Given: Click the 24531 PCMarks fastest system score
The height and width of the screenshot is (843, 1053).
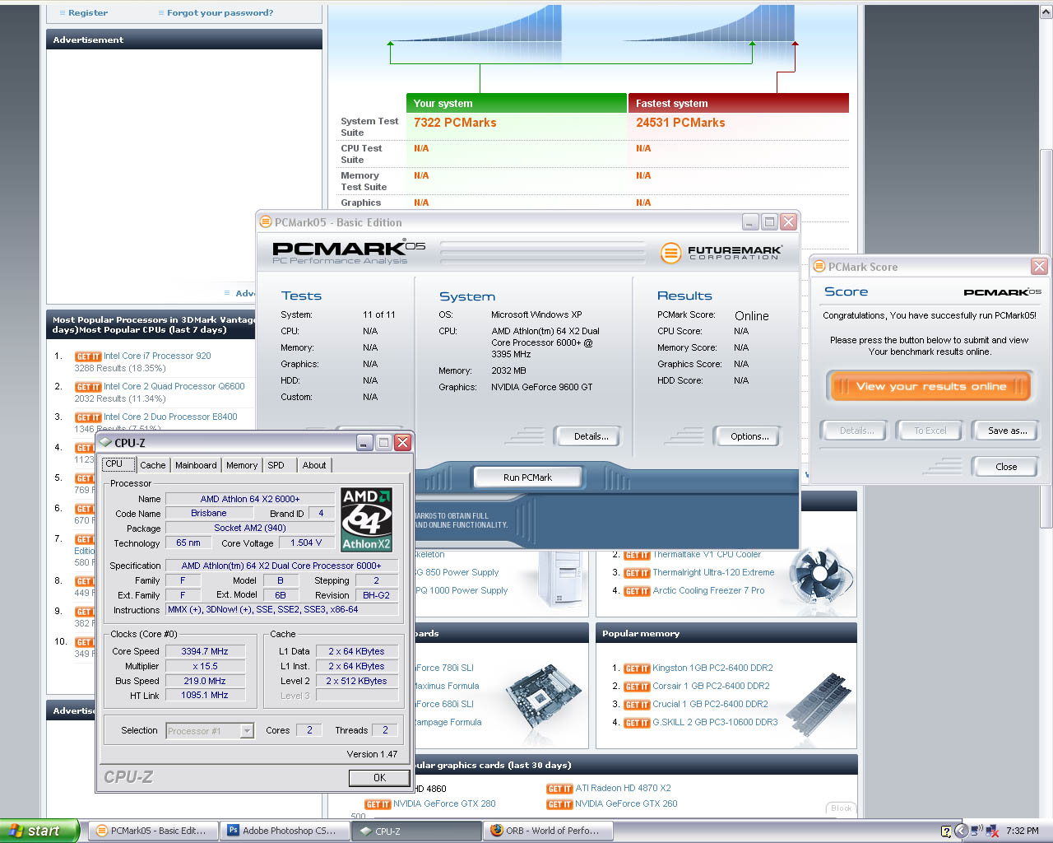Looking at the screenshot, I should click(680, 123).
